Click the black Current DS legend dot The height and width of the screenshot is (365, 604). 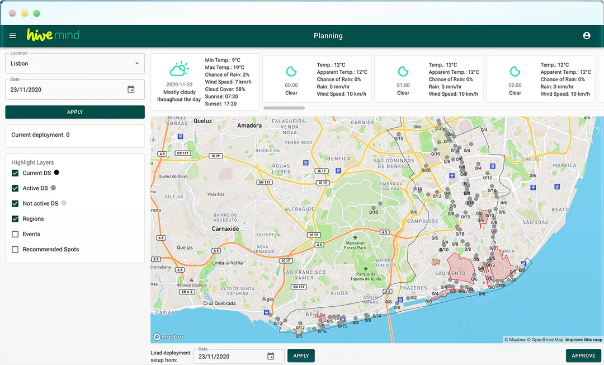coord(56,172)
